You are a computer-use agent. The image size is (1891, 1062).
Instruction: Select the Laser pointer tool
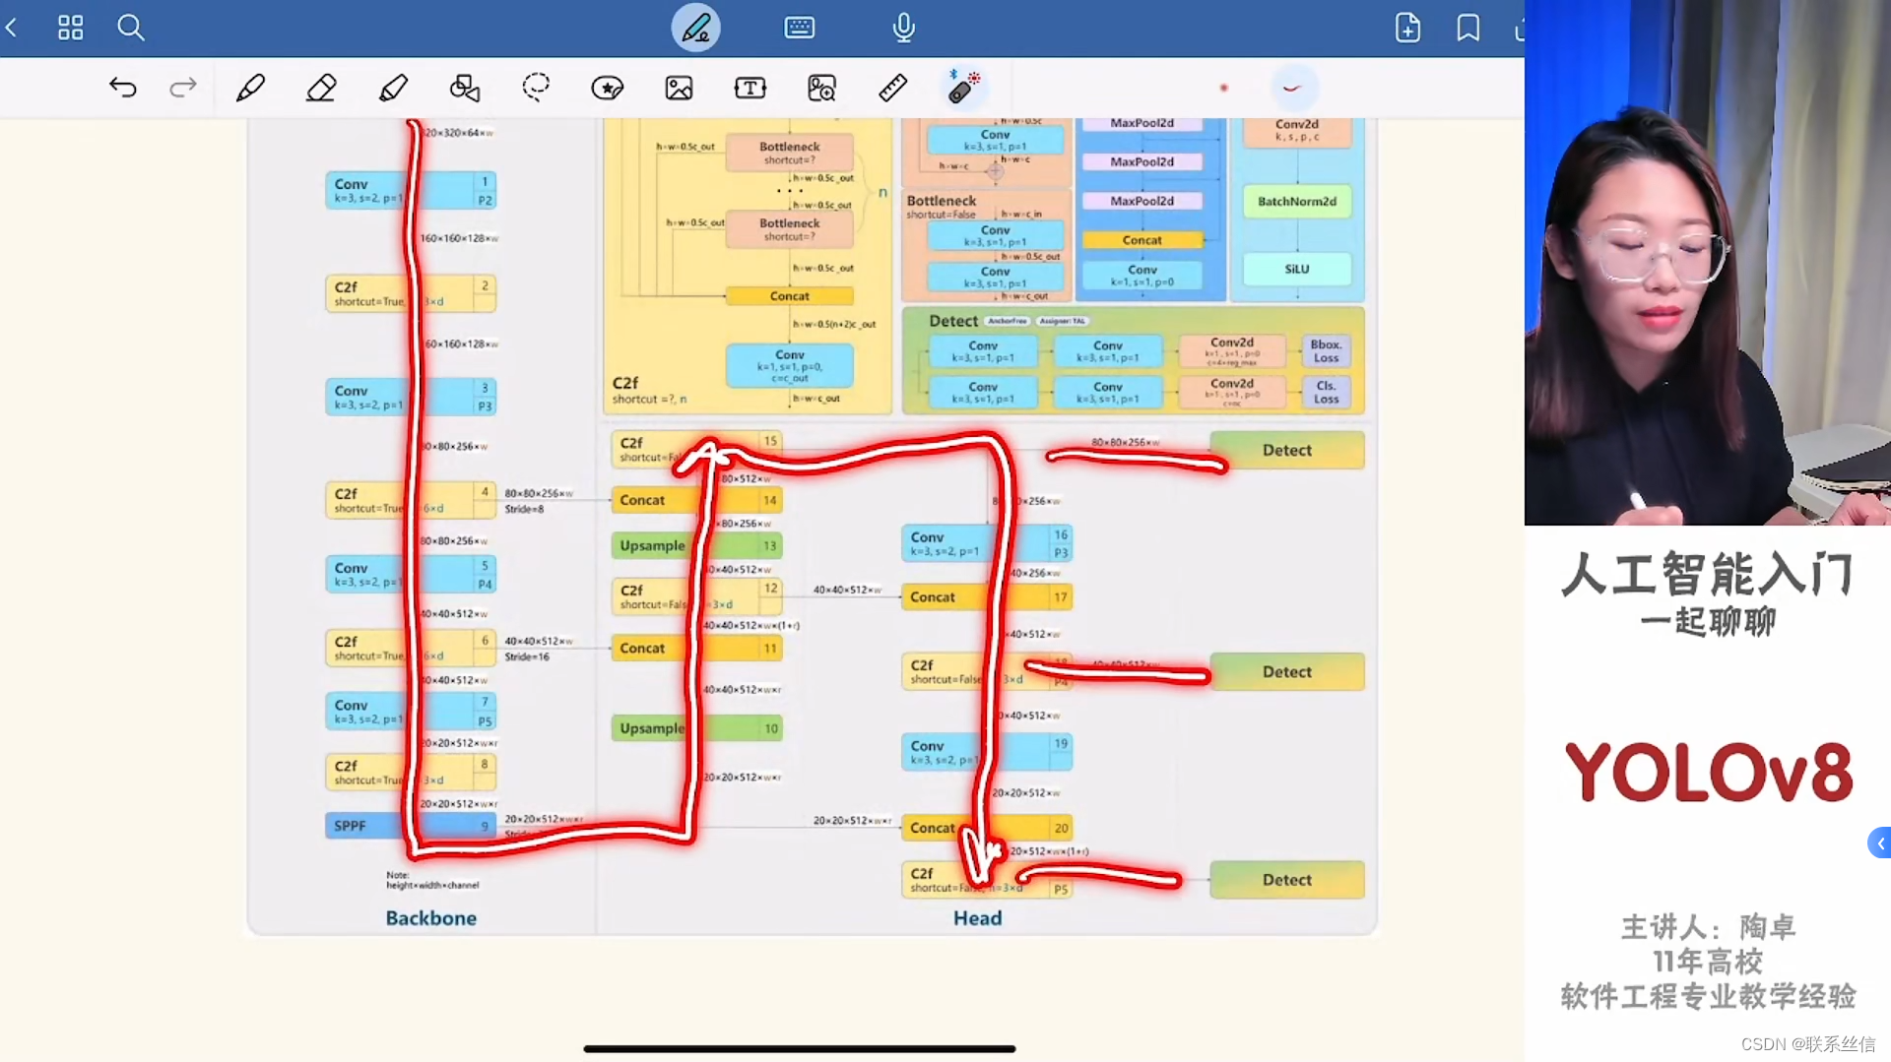(963, 88)
